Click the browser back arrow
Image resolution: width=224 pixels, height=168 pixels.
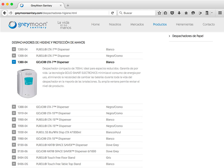5,13
